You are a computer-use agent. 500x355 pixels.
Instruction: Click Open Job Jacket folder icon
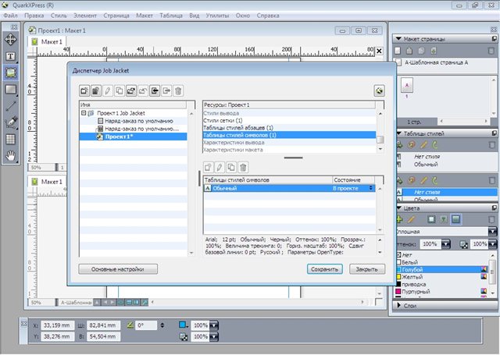[x=131, y=91]
